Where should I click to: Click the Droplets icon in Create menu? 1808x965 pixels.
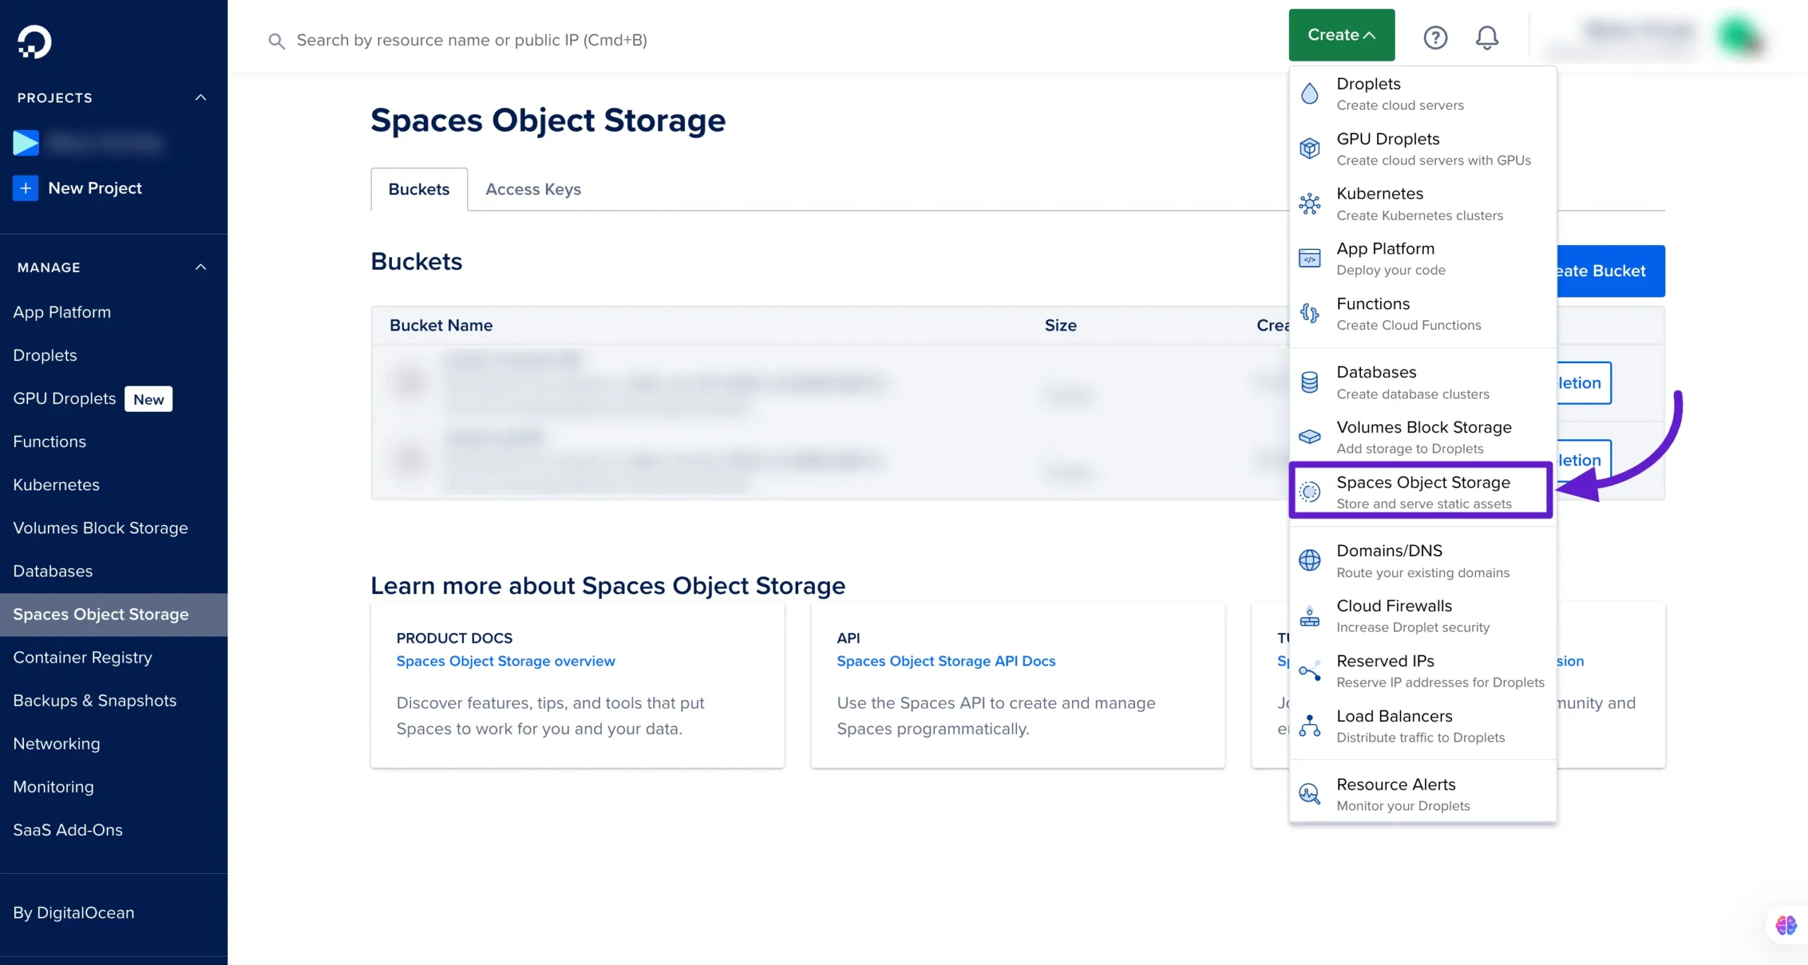[1312, 92]
